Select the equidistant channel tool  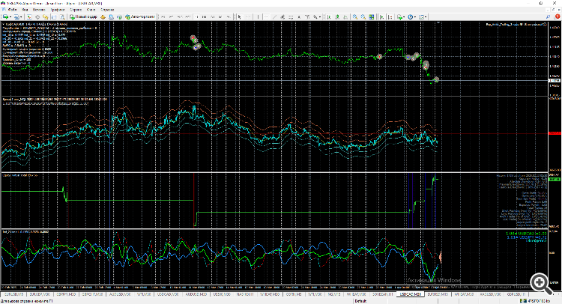pyautogui.click(x=282, y=16)
